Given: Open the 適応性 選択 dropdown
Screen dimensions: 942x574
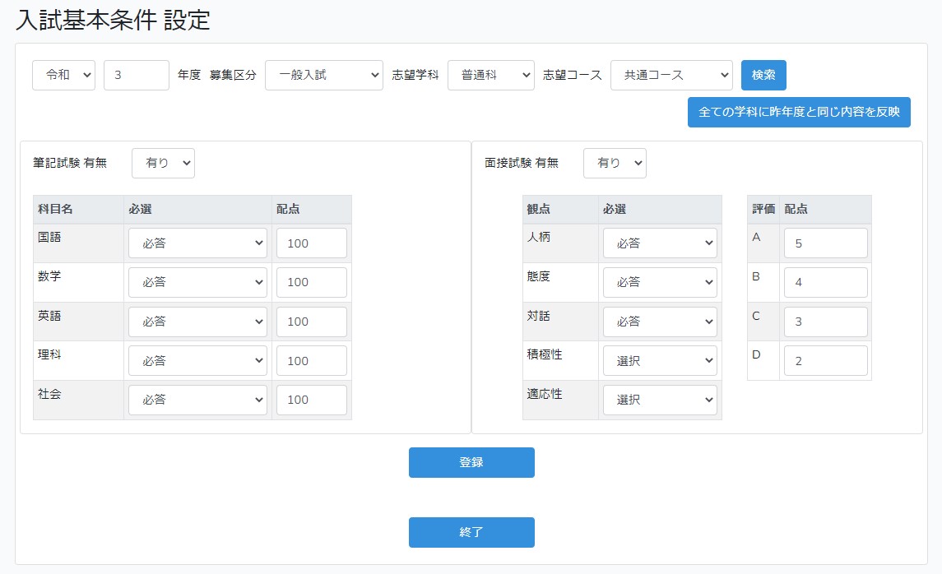Looking at the screenshot, I should click(660, 400).
